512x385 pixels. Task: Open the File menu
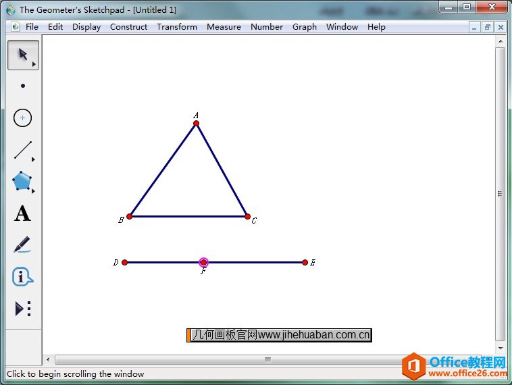32,27
